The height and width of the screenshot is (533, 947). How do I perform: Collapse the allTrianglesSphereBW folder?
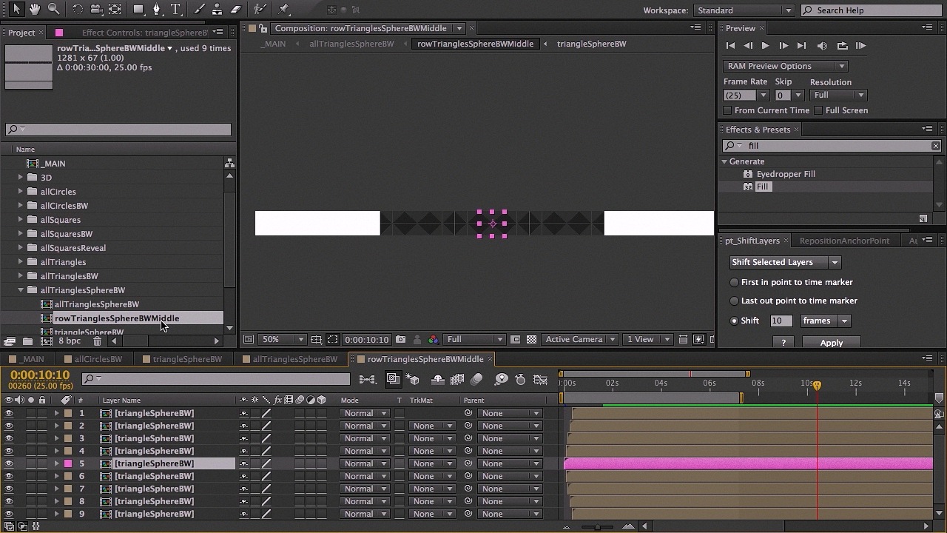click(x=21, y=290)
